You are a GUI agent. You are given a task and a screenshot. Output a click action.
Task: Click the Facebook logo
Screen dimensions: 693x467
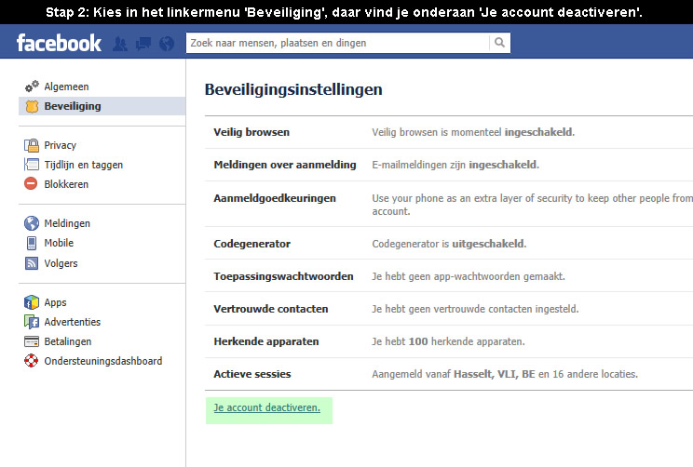[x=59, y=43]
